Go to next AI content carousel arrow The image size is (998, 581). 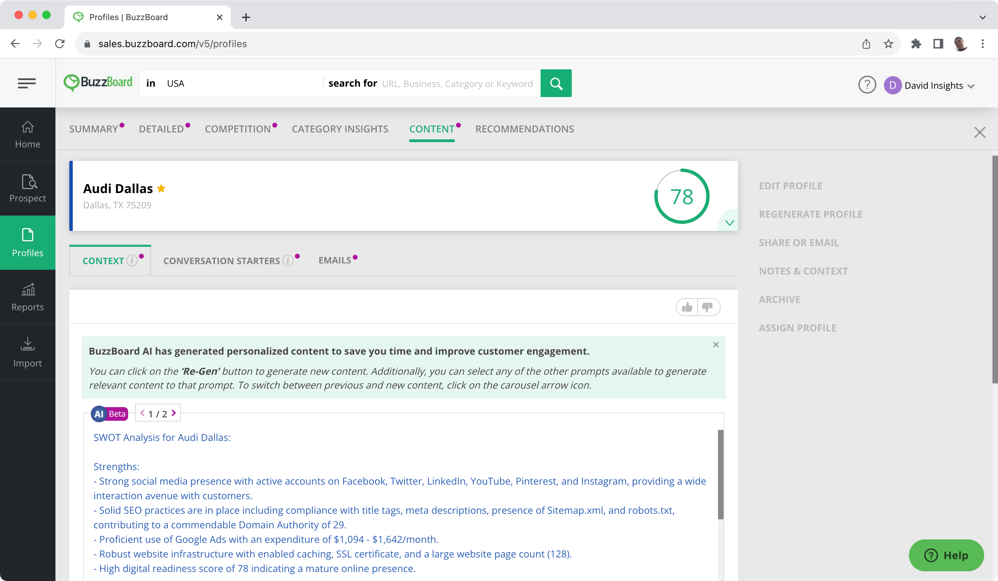click(x=174, y=413)
